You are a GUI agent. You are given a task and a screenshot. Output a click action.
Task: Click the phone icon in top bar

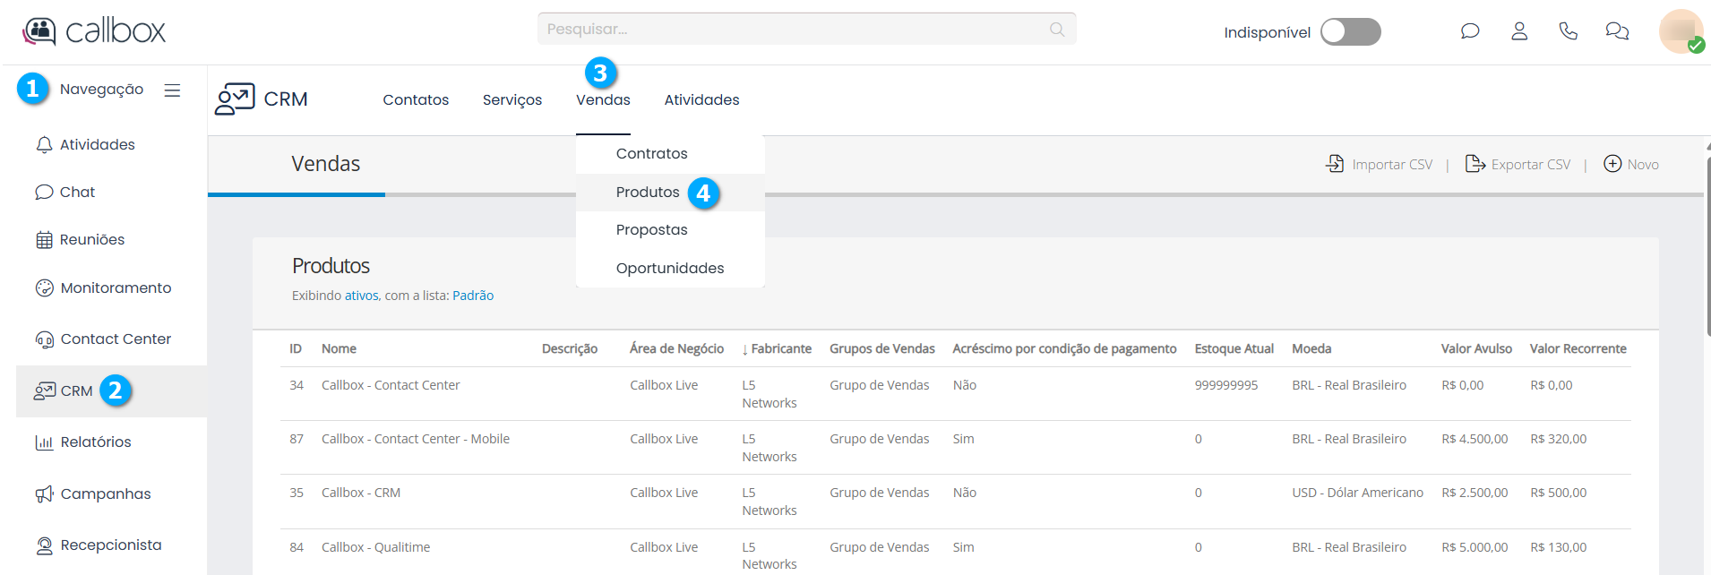tap(1568, 31)
